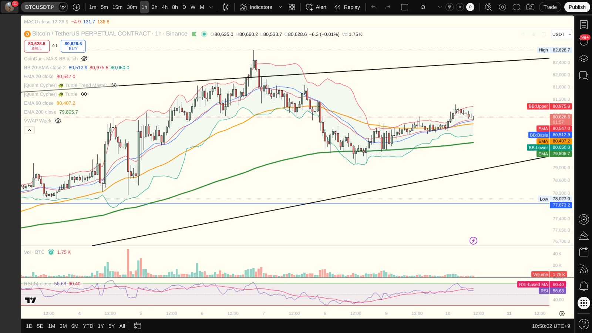Open the USDT currency dropdown
This screenshot has width=592, height=333.
561,34
